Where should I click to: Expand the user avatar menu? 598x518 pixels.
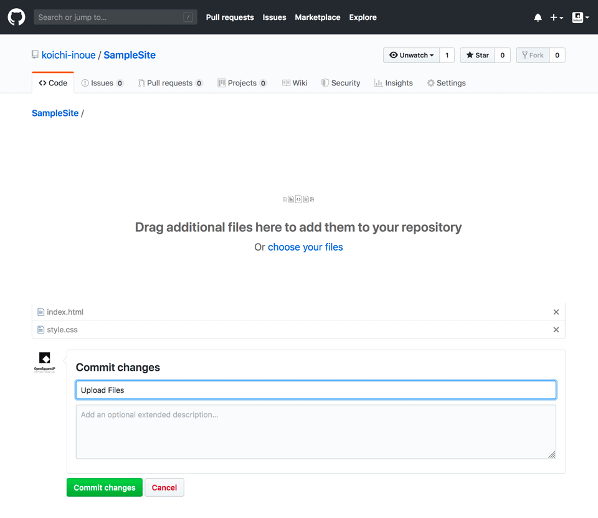580,17
